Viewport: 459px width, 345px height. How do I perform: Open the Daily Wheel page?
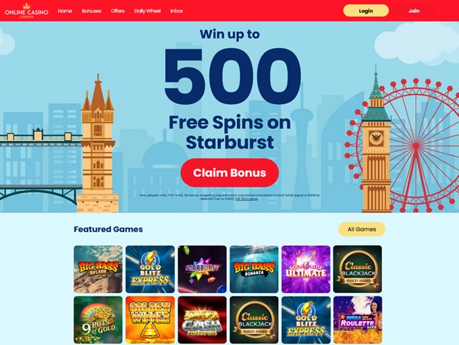point(147,11)
